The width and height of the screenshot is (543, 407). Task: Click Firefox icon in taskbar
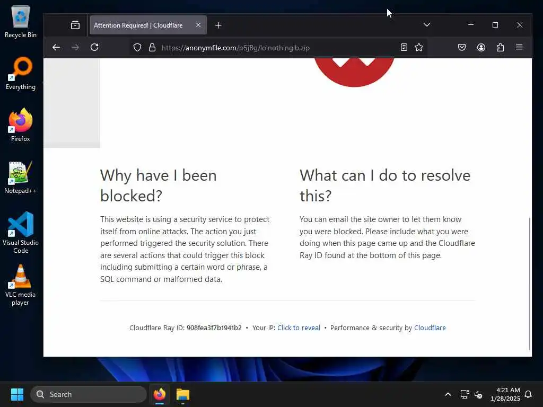pos(159,394)
